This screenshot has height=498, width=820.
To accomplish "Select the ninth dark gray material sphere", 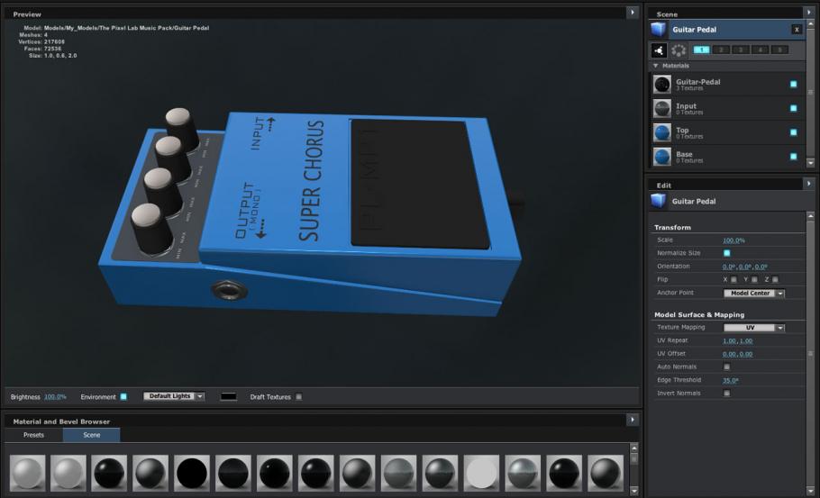I will [x=357, y=473].
